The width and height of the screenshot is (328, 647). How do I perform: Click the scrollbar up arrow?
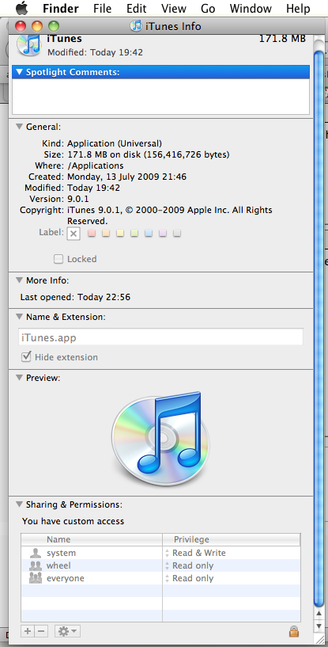319,614
